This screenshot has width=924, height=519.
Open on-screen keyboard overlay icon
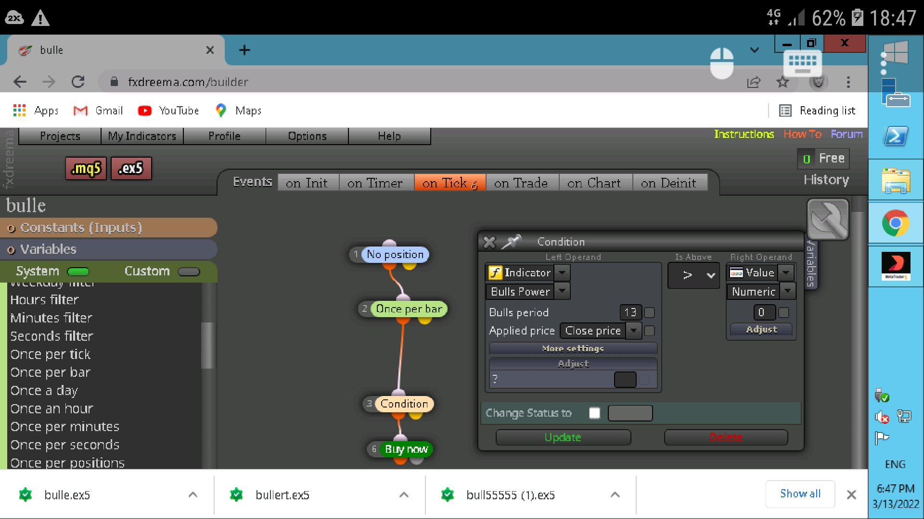tap(802, 63)
